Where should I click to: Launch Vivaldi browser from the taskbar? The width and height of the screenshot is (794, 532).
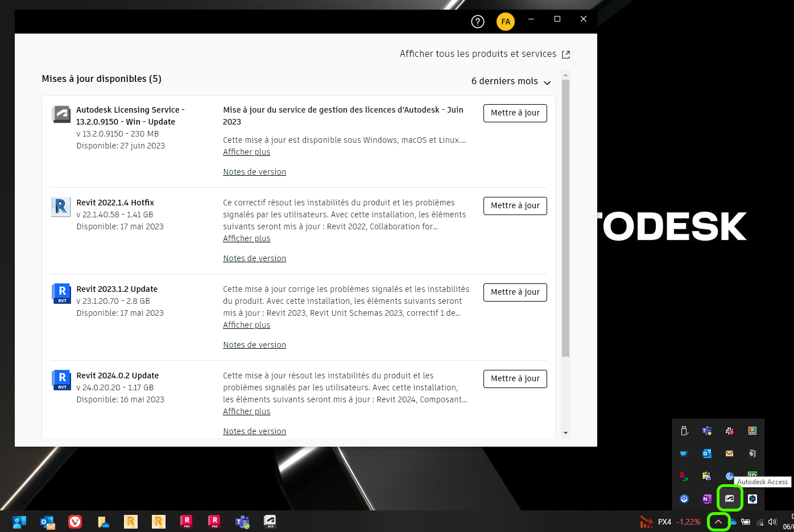click(x=75, y=522)
